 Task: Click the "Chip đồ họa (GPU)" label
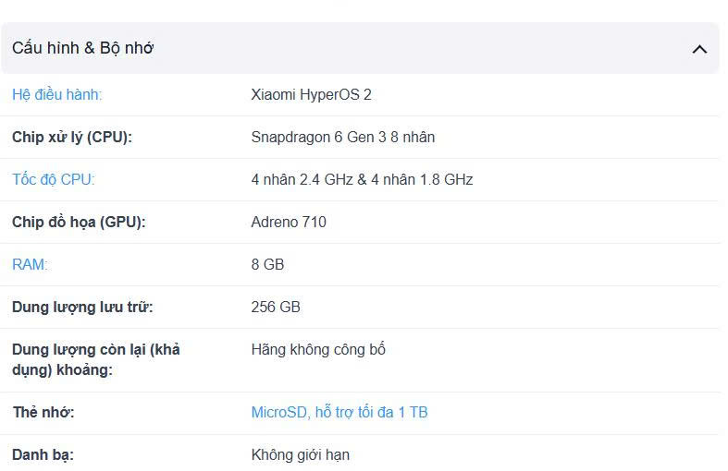[79, 222]
